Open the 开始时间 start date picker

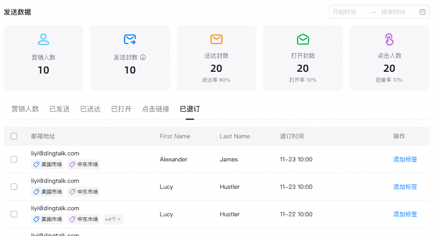click(344, 12)
